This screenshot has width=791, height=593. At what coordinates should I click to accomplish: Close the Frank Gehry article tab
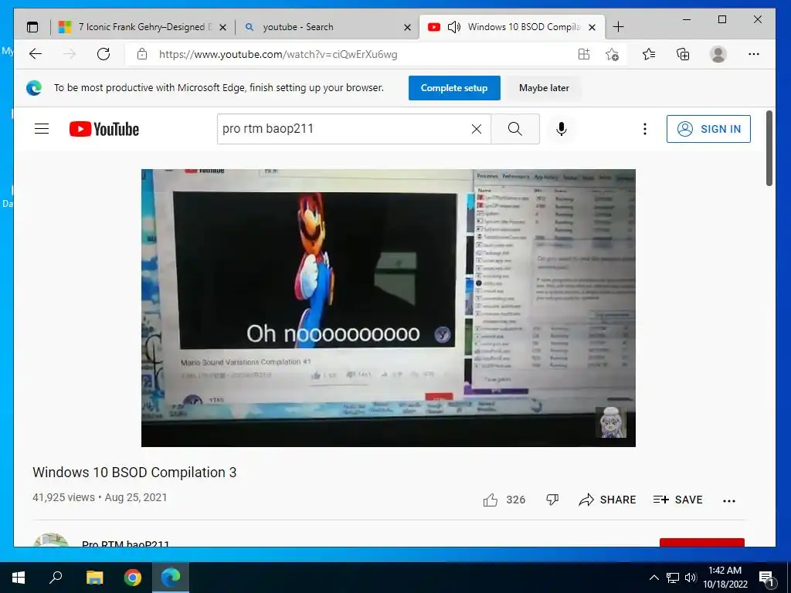point(223,27)
